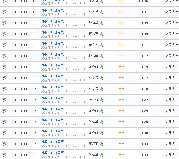Click add-contact icon next to 周玉军
The image size is (179, 159).
pyautogui.click(x=102, y=34)
